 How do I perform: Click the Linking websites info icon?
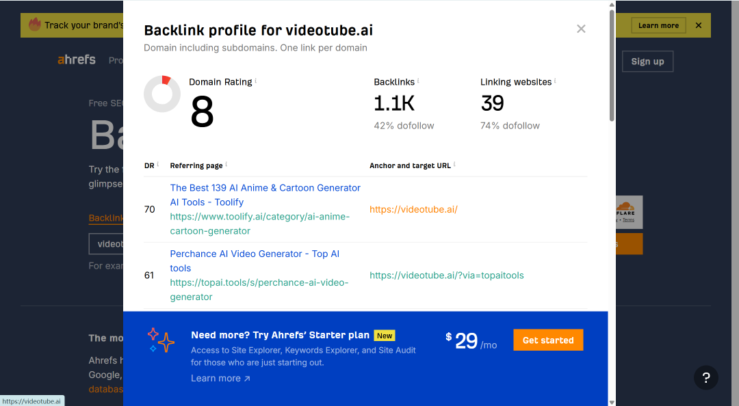(x=555, y=81)
